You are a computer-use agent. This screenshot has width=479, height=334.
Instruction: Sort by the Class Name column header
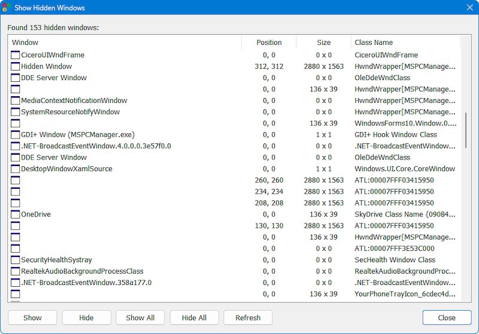(405, 42)
